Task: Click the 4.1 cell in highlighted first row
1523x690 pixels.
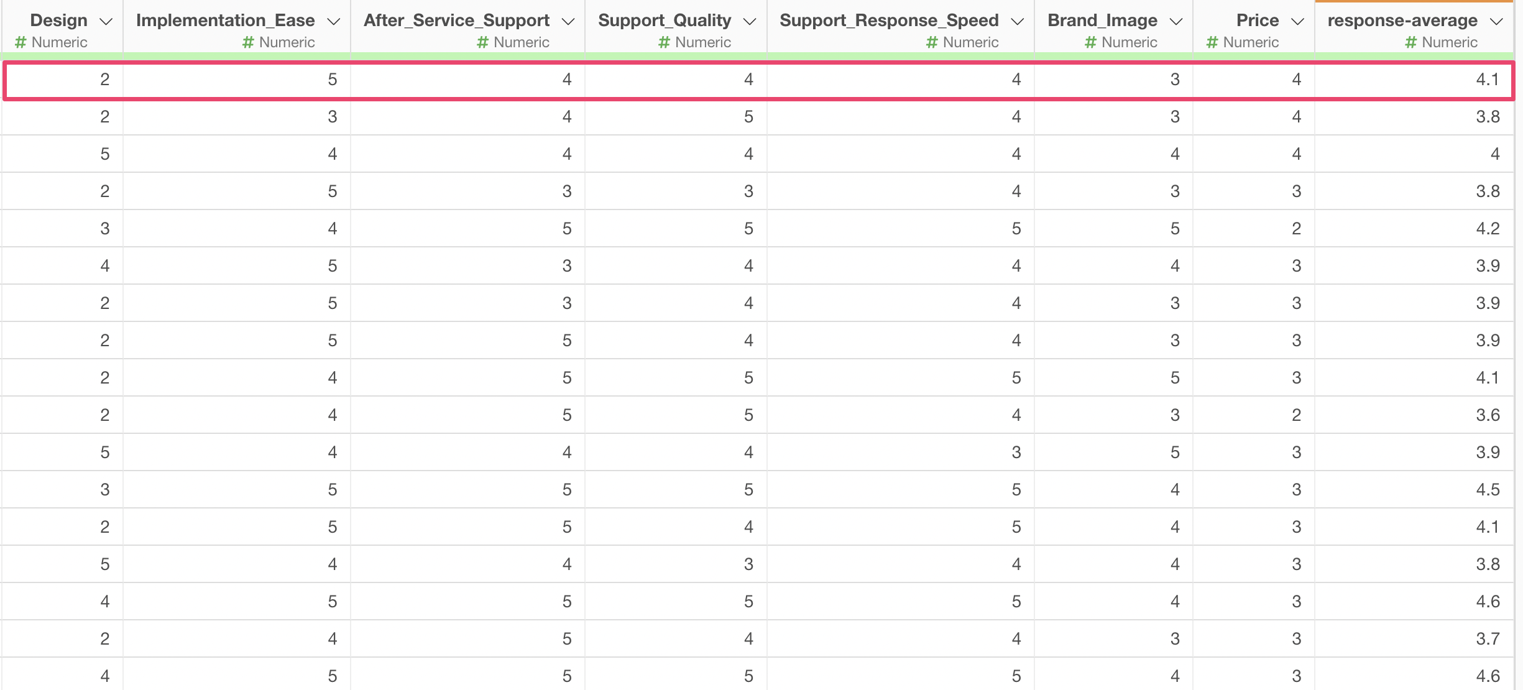Action: tap(1487, 80)
